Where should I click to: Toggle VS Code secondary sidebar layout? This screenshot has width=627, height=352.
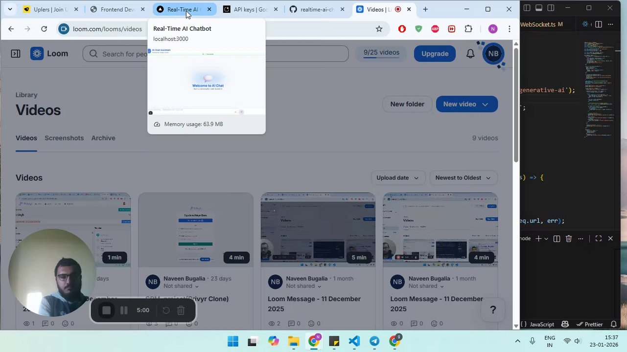[x=551, y=8]
